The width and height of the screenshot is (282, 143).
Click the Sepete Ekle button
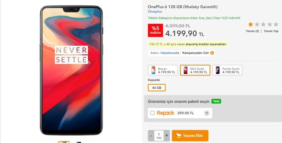190,136
